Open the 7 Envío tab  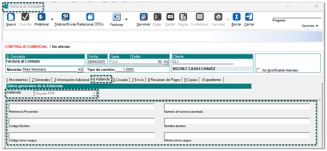(138, 80)
